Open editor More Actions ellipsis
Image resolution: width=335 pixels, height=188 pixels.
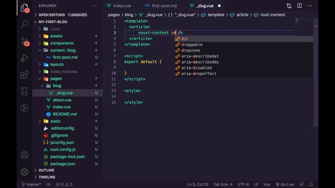(x=309, y=6)
